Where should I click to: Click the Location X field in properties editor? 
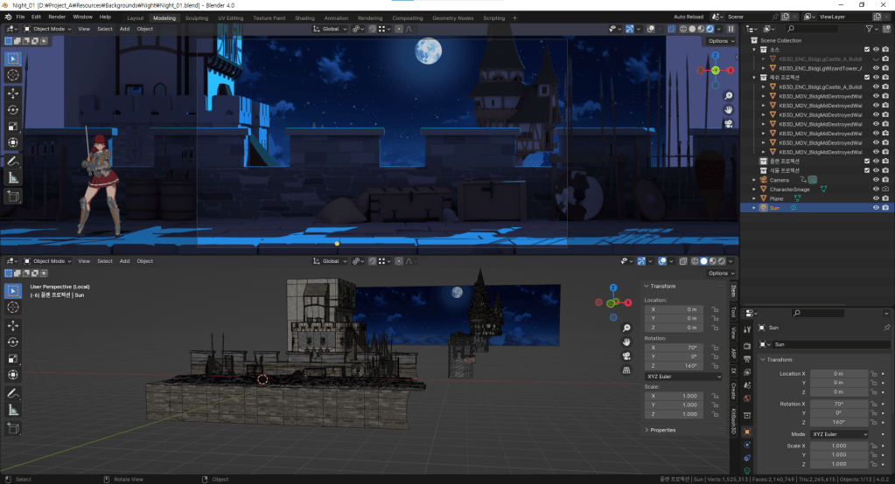click(x=838, y=373)
